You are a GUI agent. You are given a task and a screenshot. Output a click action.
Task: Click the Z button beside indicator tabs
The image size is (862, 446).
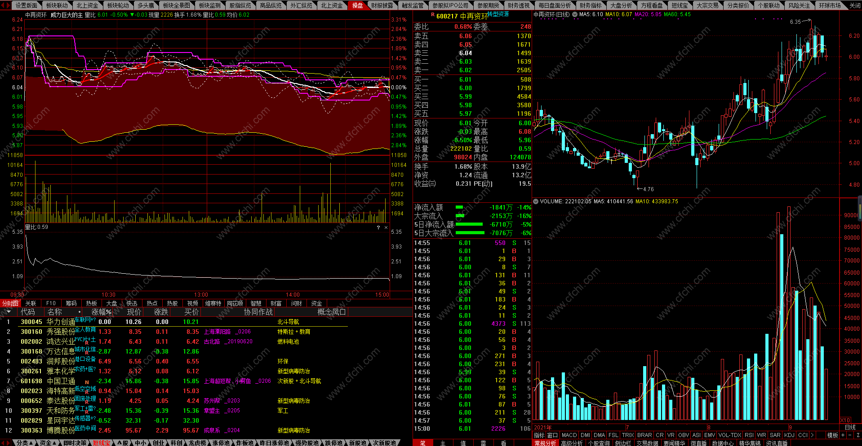[857, 435]
